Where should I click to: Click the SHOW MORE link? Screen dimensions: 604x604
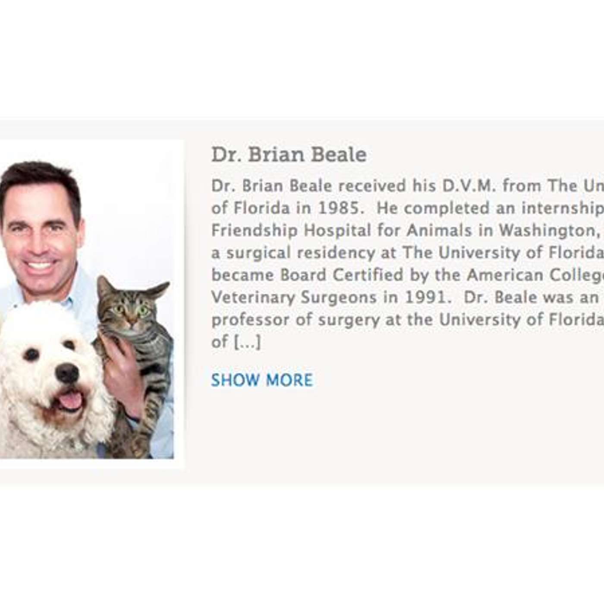pos(262,380)
